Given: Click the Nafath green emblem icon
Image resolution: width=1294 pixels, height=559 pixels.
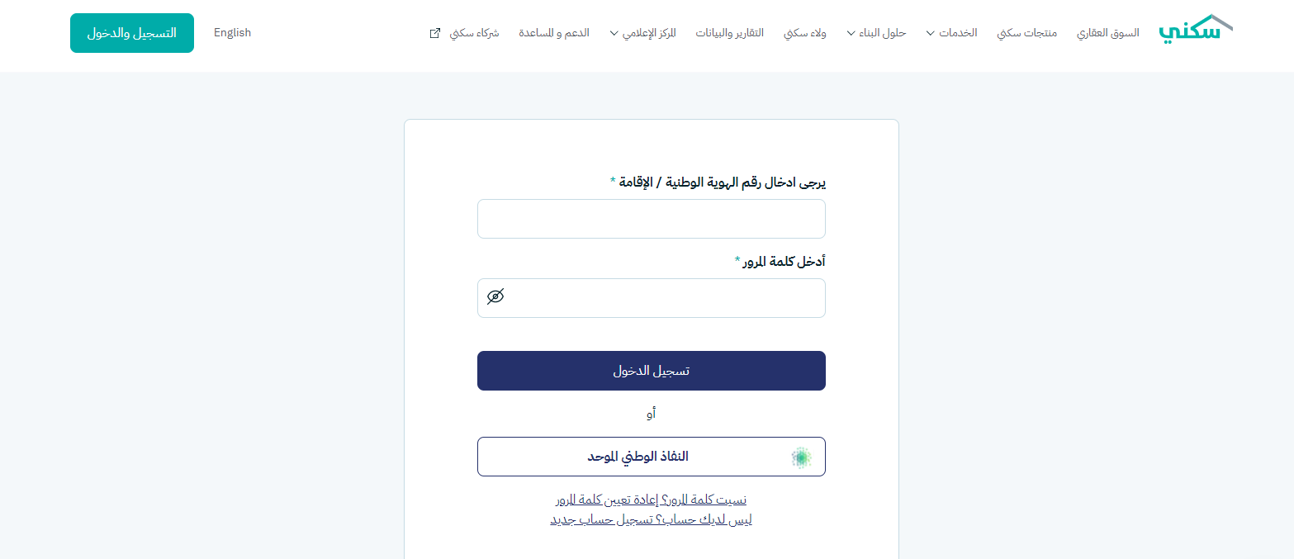Looking at the screenshot, I should [800, 457].
